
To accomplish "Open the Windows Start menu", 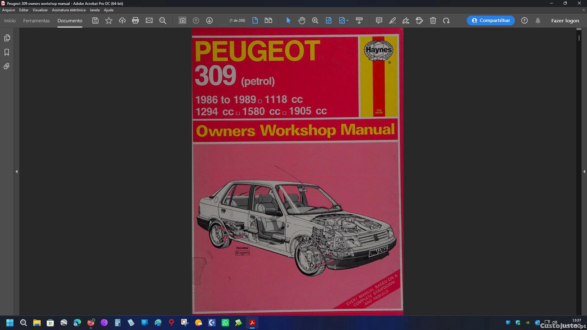I will tap(10, 323).
